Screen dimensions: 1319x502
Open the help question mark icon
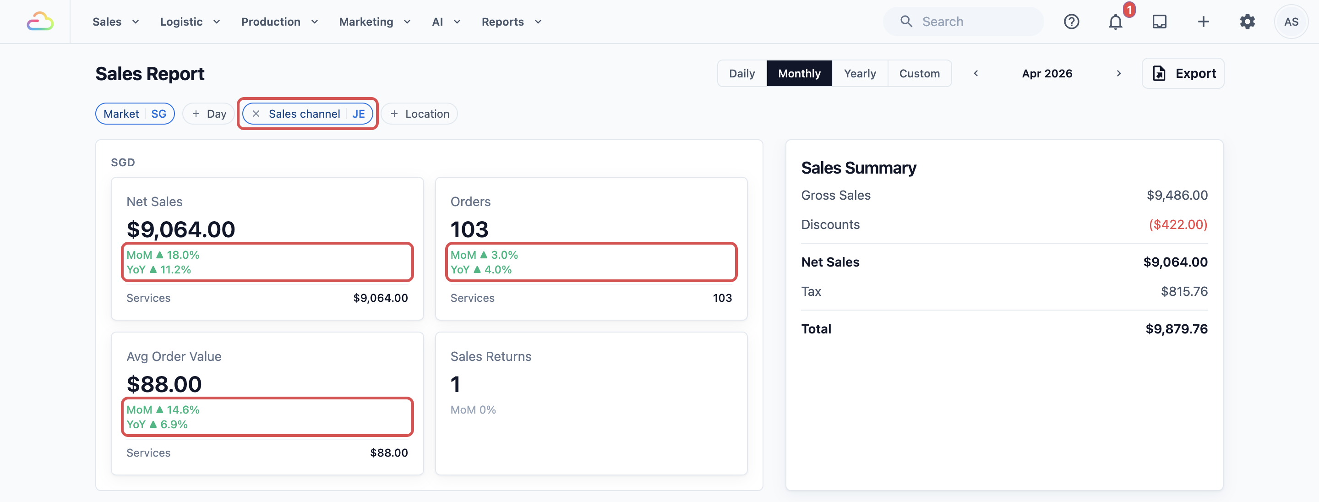coord(1071,22)
